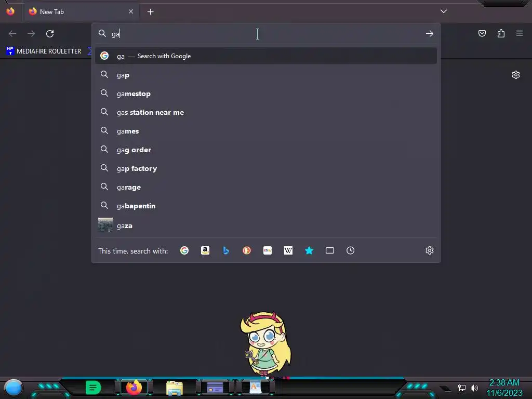
Task: Open File Explorer from taskbar
Action: pos(175,388)
